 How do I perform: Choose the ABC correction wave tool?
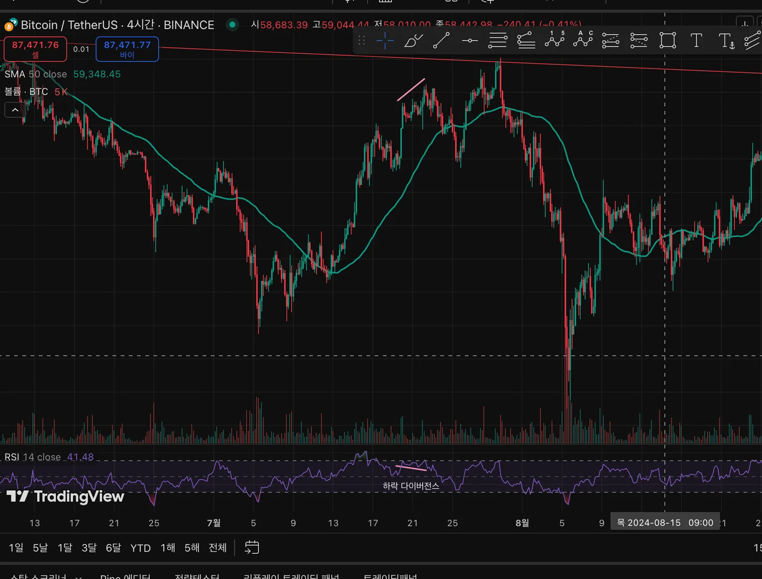583,39
